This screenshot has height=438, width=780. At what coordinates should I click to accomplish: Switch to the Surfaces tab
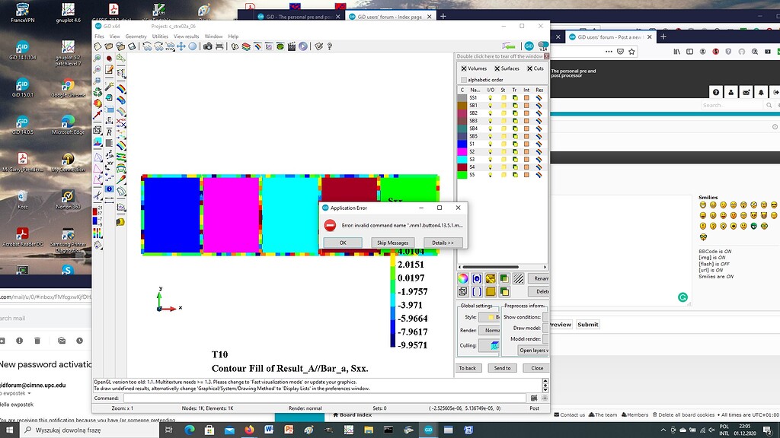click(507, 68)
